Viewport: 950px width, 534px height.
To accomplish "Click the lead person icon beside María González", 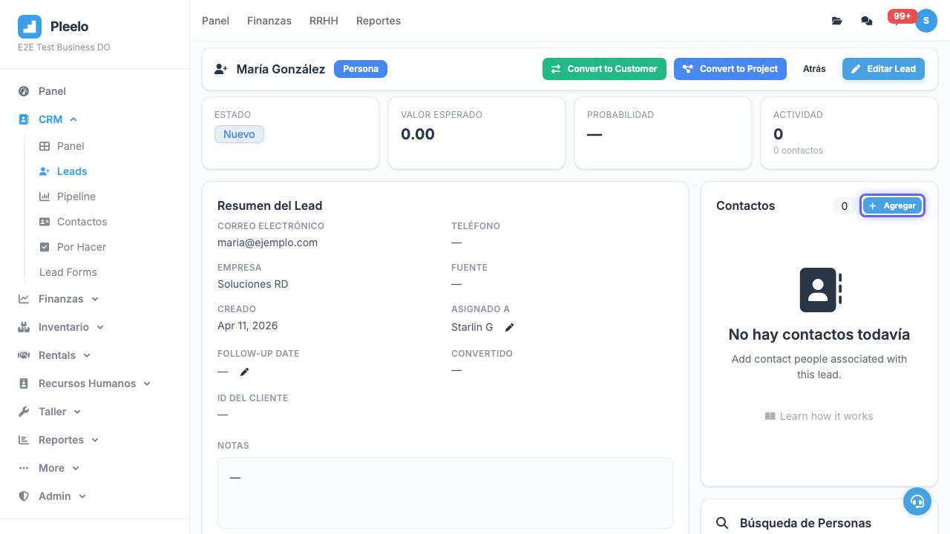I will [220, 69].
